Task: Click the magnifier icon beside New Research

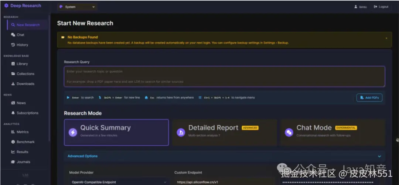Action: pyautogui.click(x=13, y=25)
